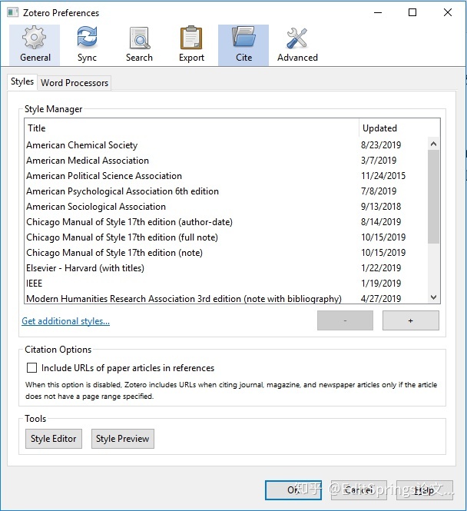Open the Search preferences pane
Image resolution: width=467 pixels, height=511 pixels.
pyautogui.click(x=139, y=45)
